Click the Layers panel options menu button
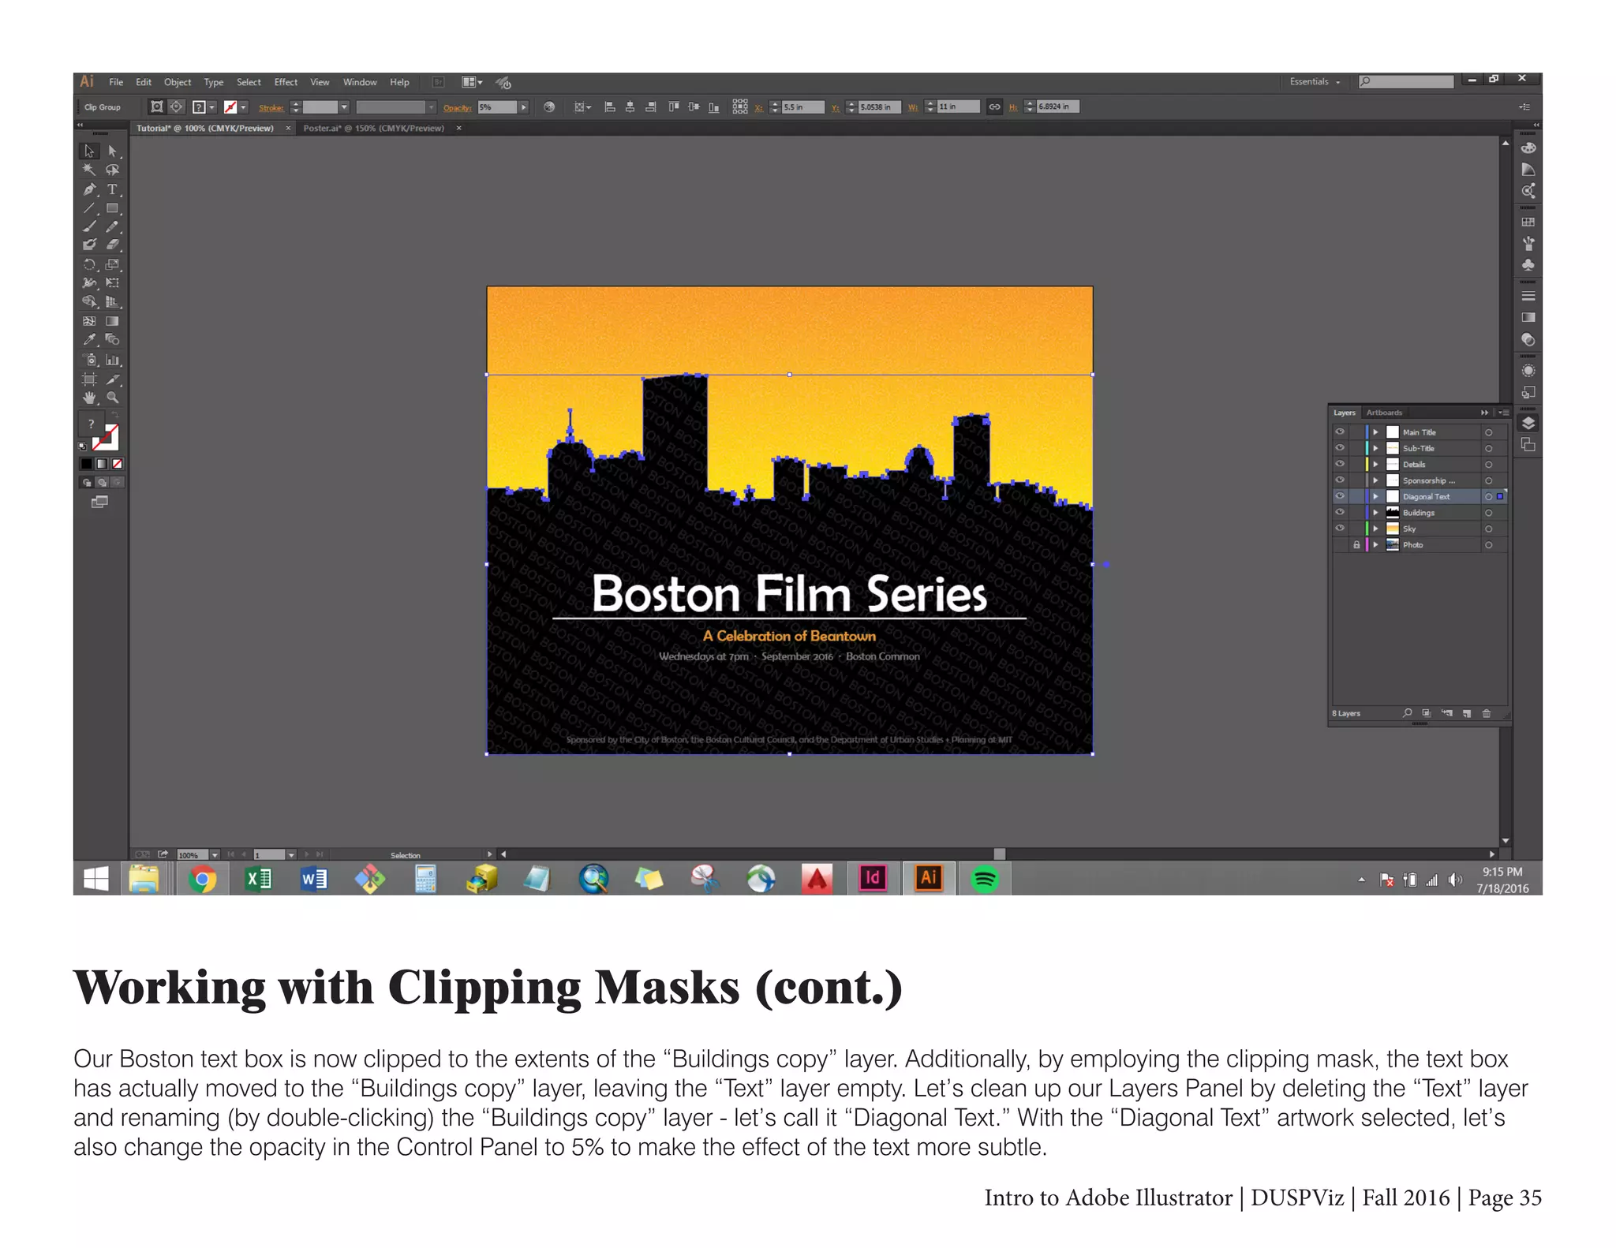 tap(1504, 413)
